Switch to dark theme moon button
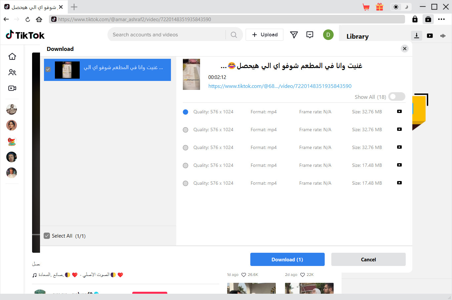This screenshot has width=452, height=300. tap(406, 7)
